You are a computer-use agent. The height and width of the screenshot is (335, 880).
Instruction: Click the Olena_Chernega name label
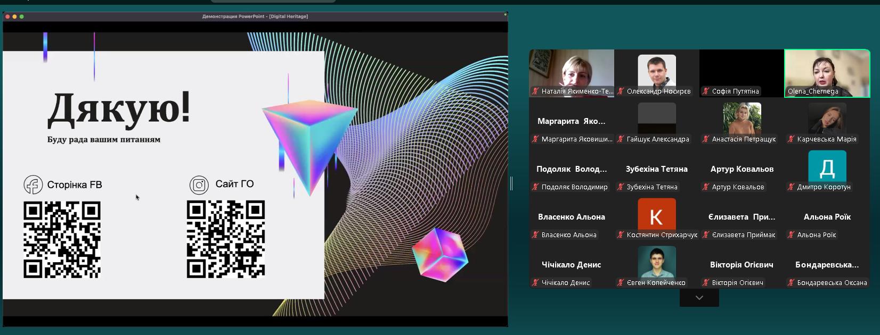point(813,91)
